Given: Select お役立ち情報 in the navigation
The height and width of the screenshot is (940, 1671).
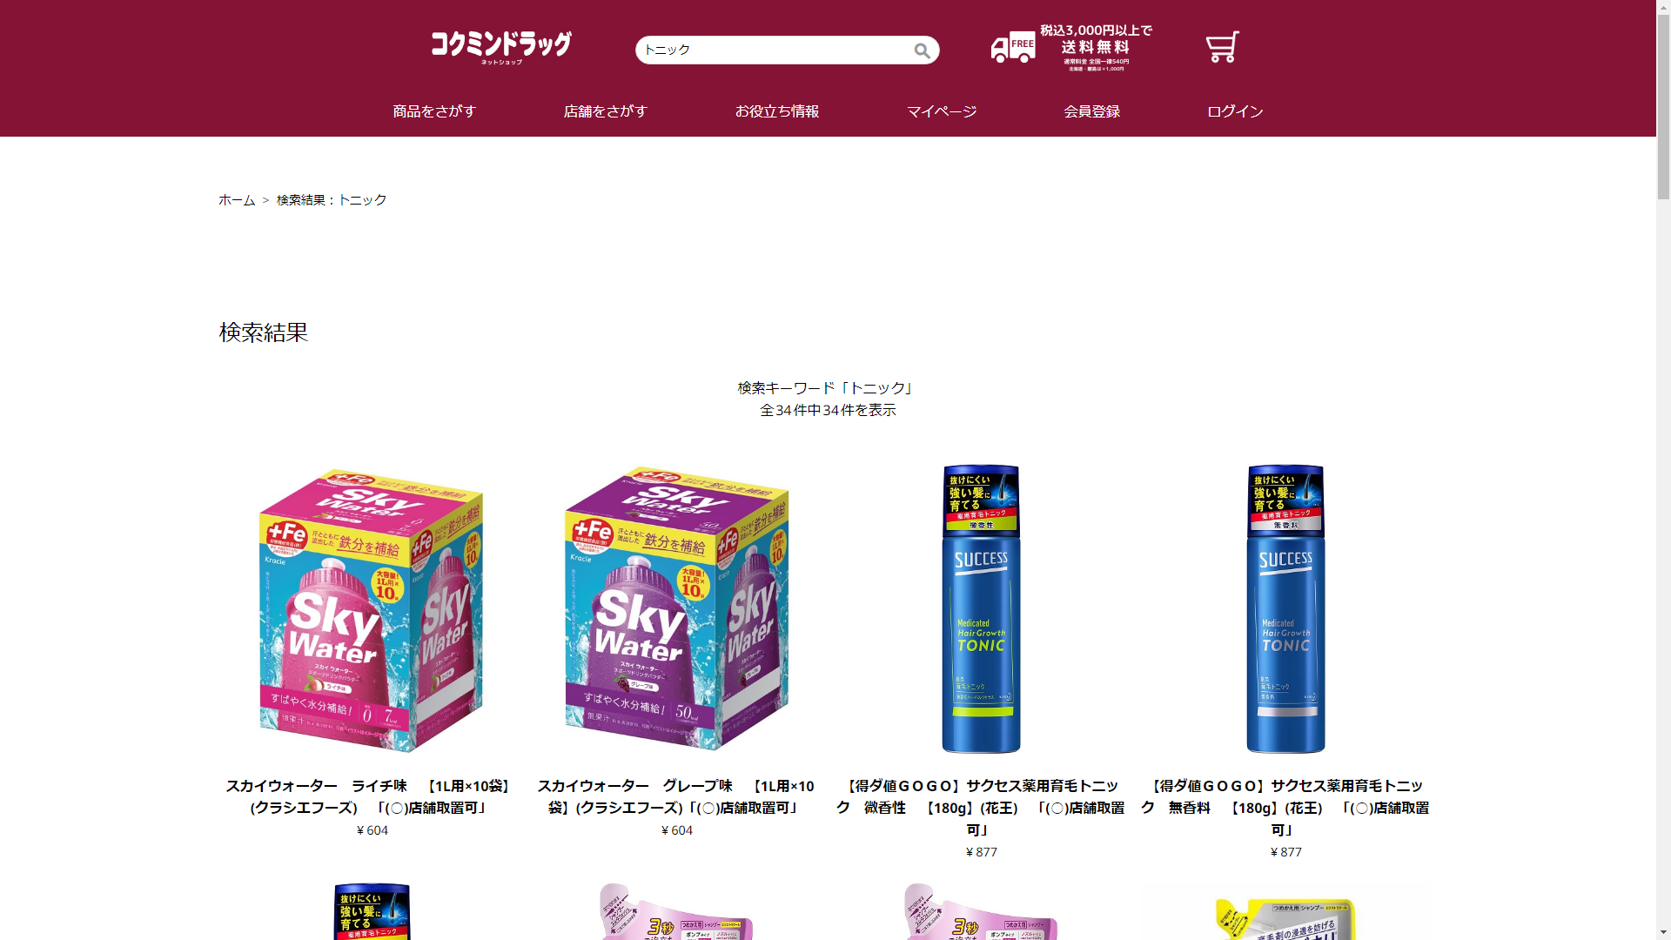Looking at the screenshot, I should [777, 111].
